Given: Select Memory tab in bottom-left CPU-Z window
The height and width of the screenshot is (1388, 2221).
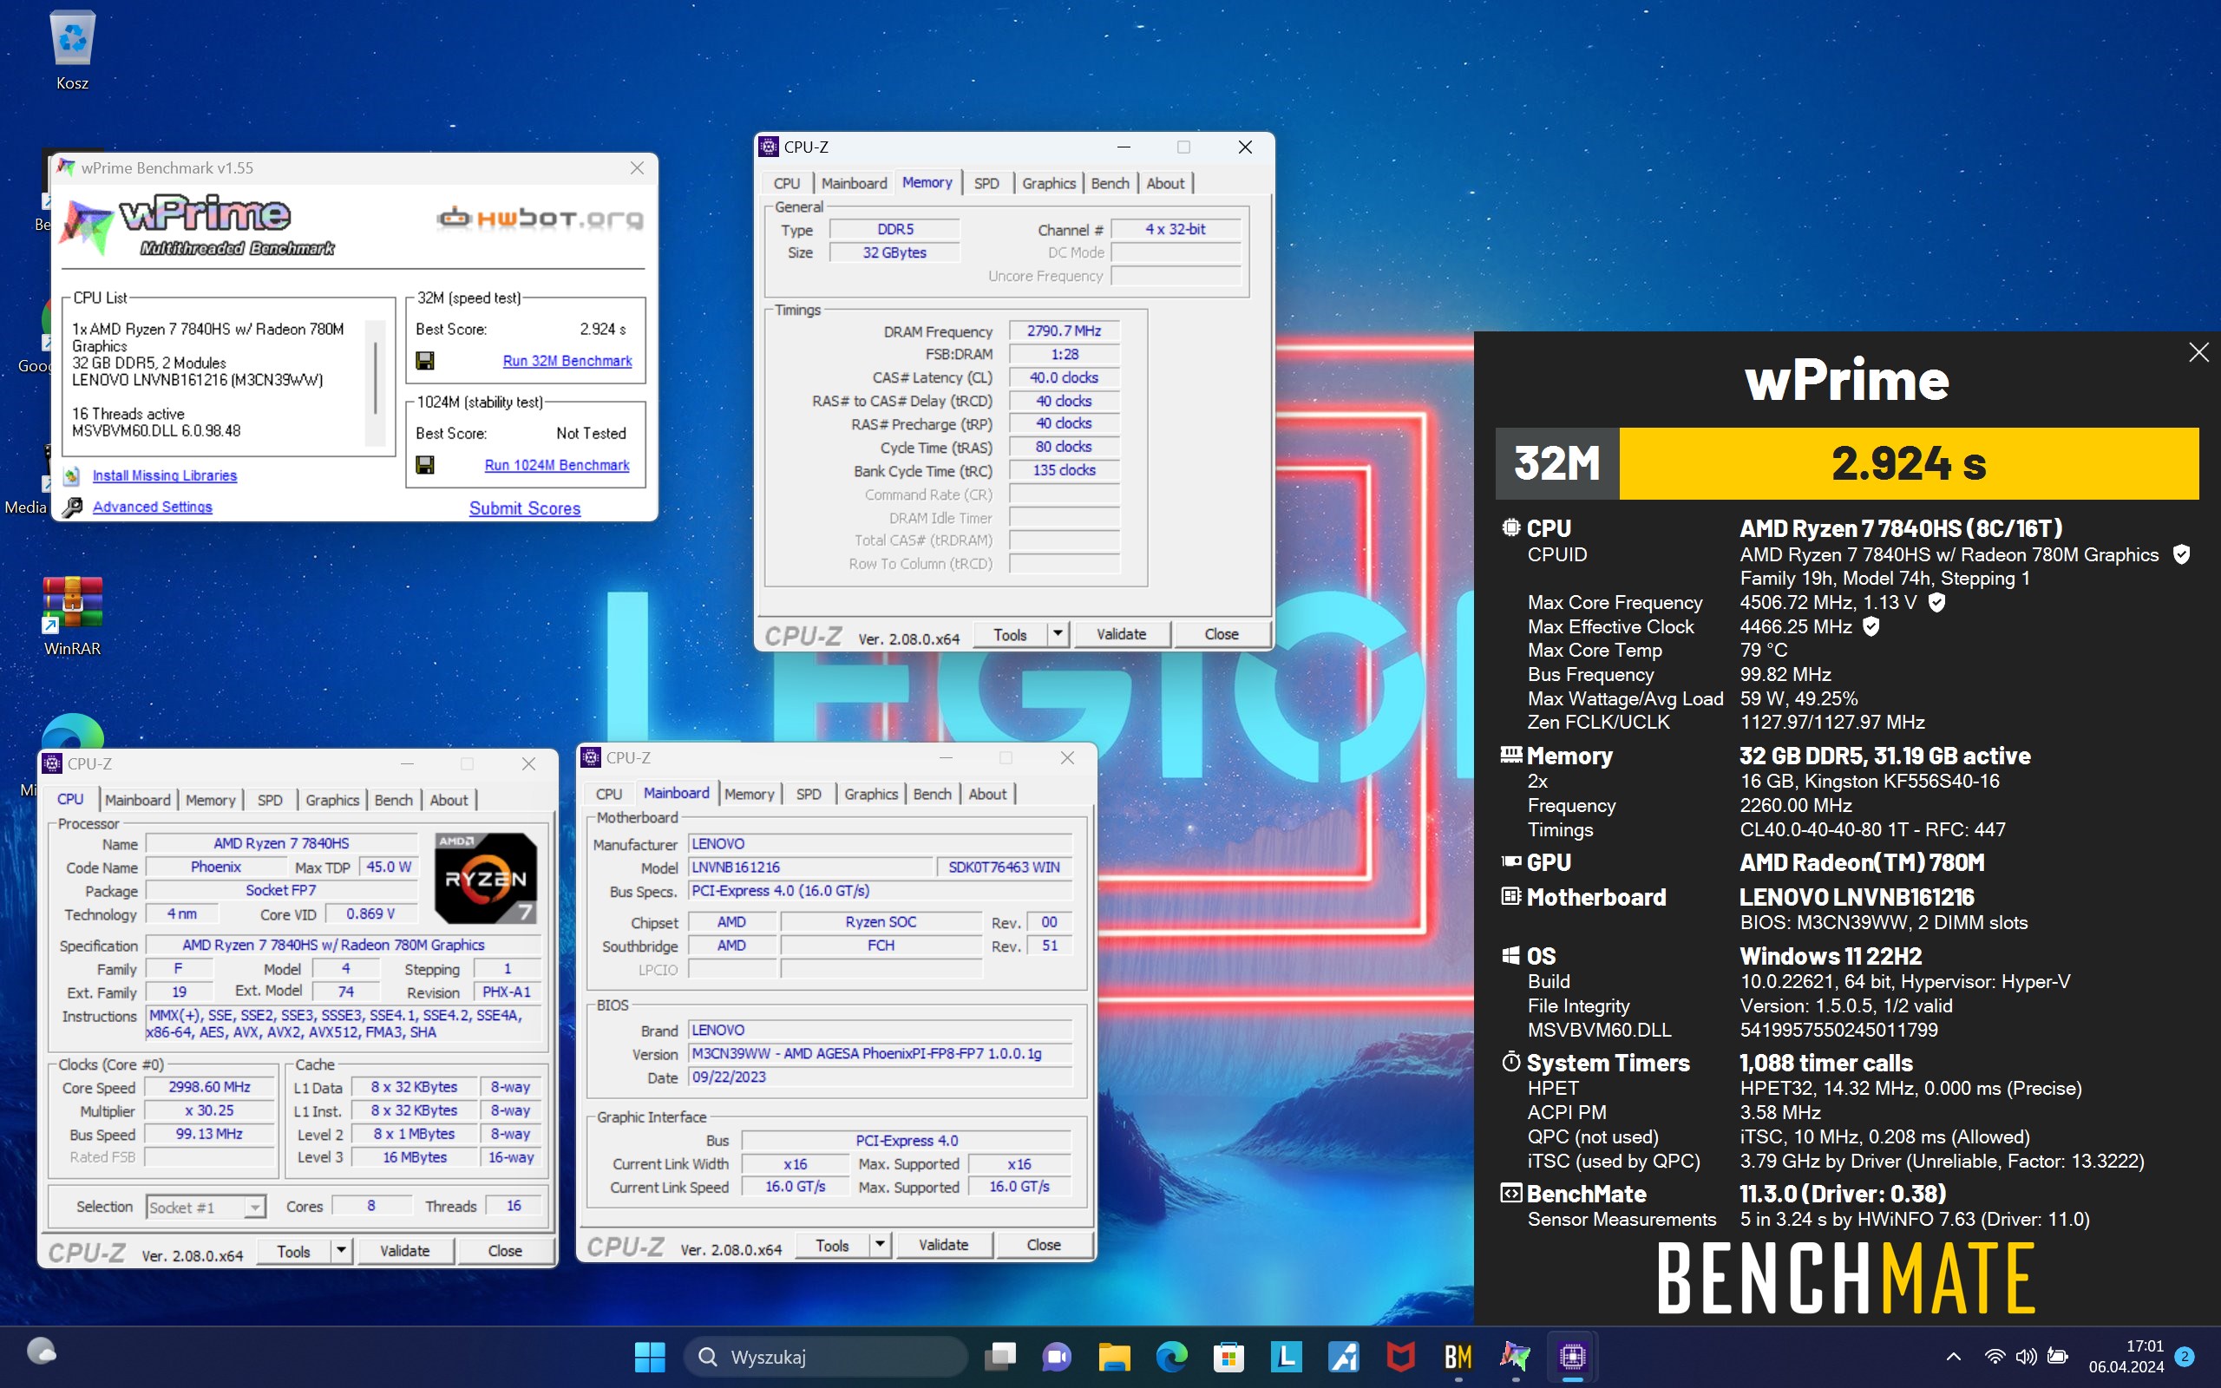Looking at the screenshot, I should tap(210, 800).
